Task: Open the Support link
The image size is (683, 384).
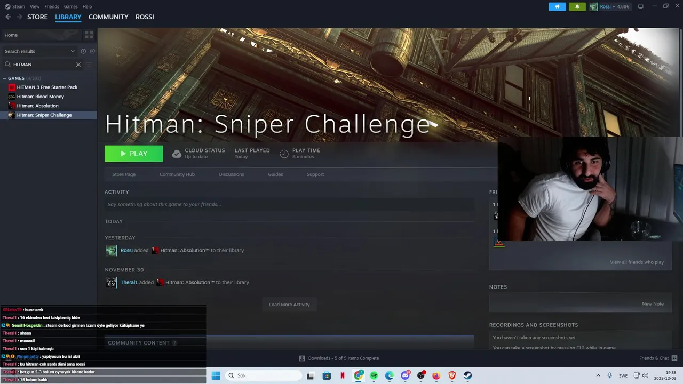Action: tap(315, 174)
